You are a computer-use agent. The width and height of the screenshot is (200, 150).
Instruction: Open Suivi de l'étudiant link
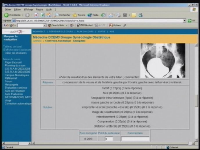pos(15,91)
